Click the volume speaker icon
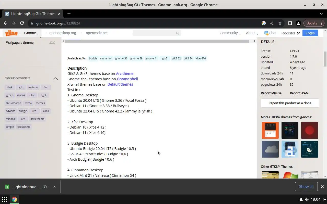 tap(307, 199)
